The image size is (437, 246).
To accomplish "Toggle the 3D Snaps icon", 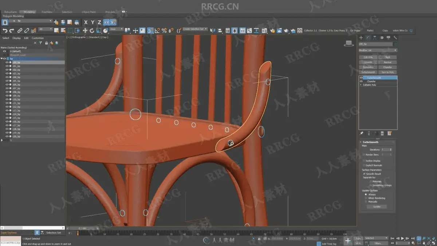I will pos(150,31).
